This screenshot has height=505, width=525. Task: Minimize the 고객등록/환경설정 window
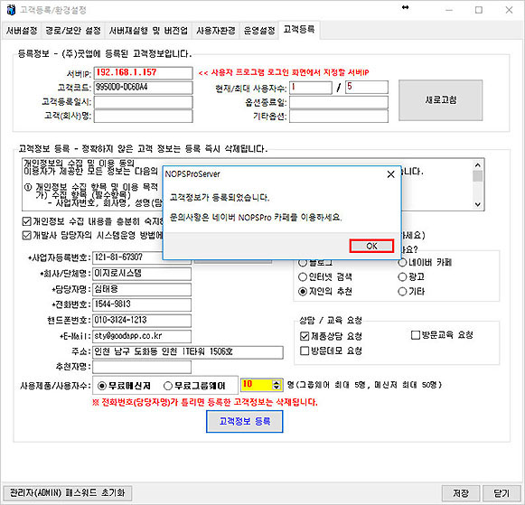coord(449,10)
